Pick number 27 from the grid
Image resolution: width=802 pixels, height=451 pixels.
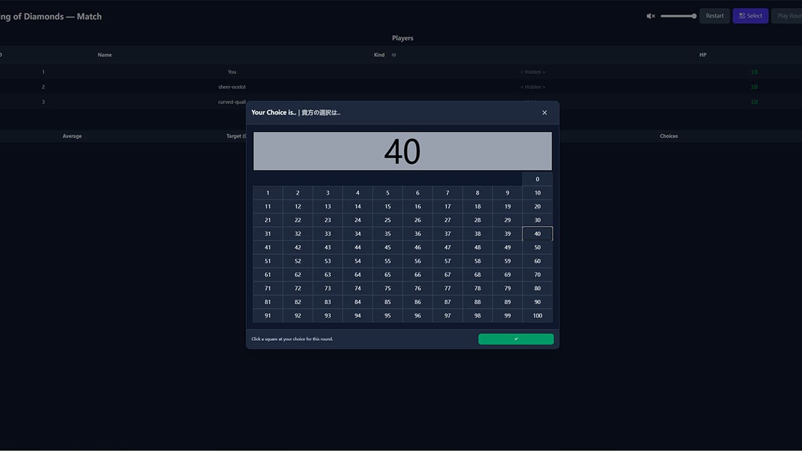coord(447,220)
